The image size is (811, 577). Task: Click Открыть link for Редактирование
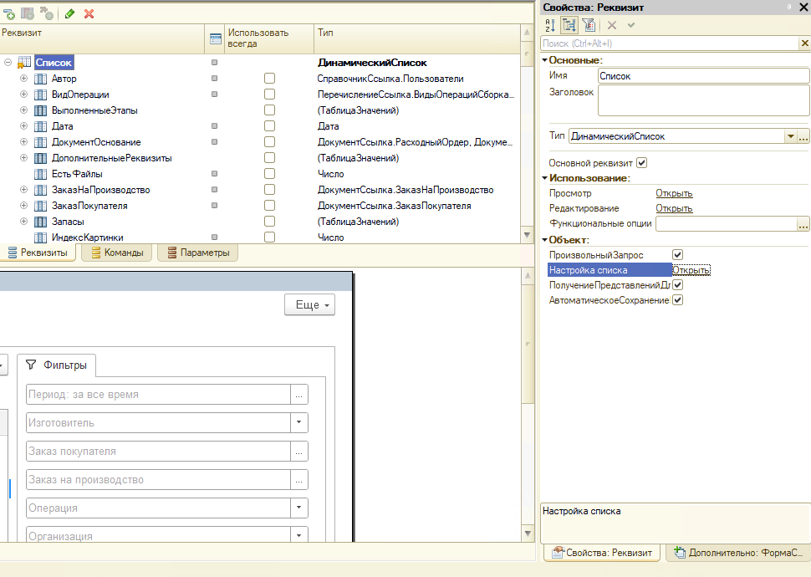[x=674, y=208]
